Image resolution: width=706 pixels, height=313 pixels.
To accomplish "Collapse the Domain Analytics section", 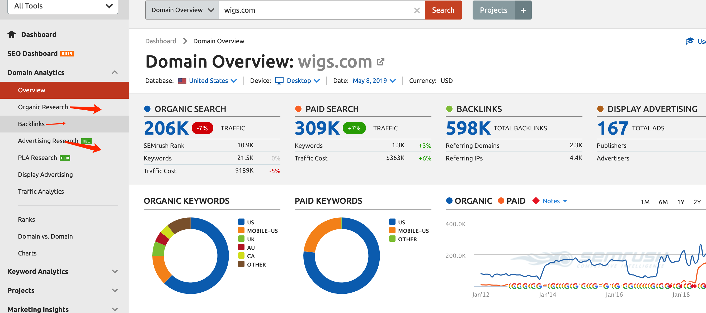I will 115,73.
